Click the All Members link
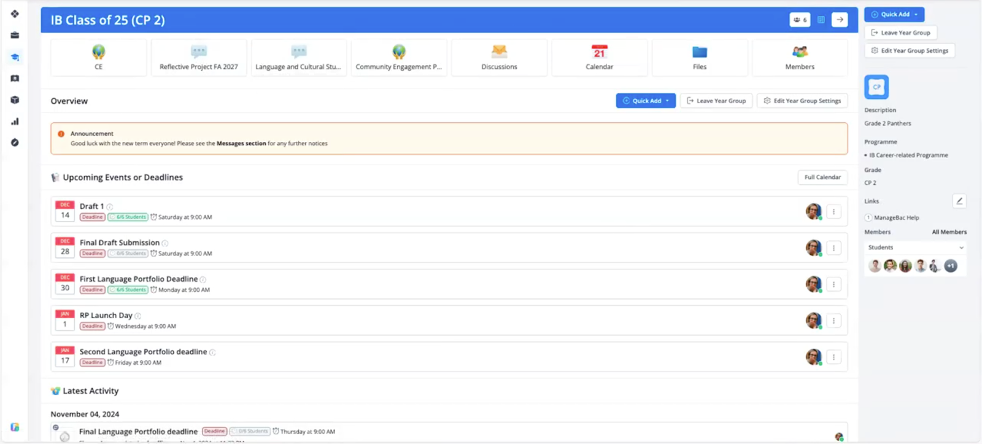 tap(949, 232)
